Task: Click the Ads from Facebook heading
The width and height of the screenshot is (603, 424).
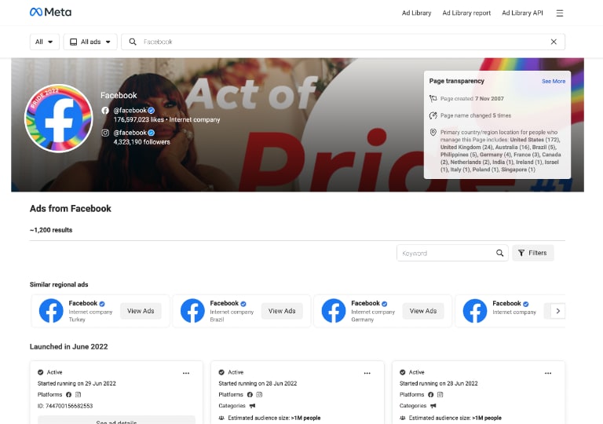Action: click(x=71, y=209)
